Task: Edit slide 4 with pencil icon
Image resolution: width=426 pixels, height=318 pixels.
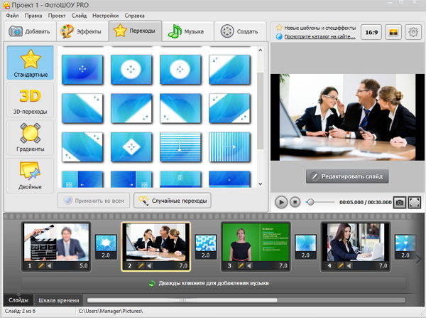Action: coord(340,265)
